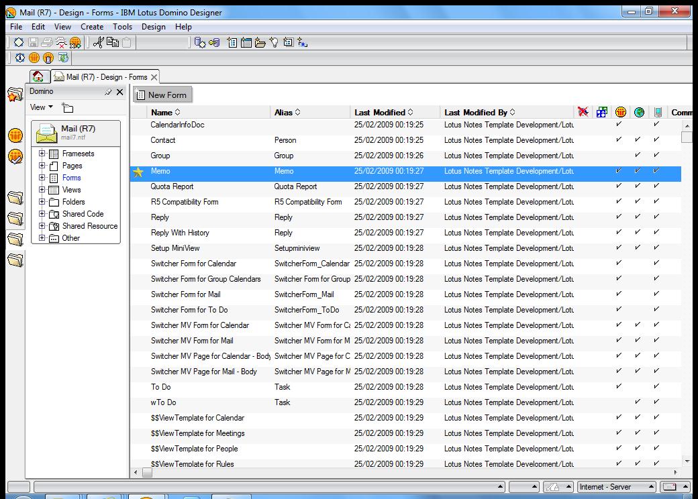
Task: Sort by Last Modified By arrows
Action: pos(512,112)
